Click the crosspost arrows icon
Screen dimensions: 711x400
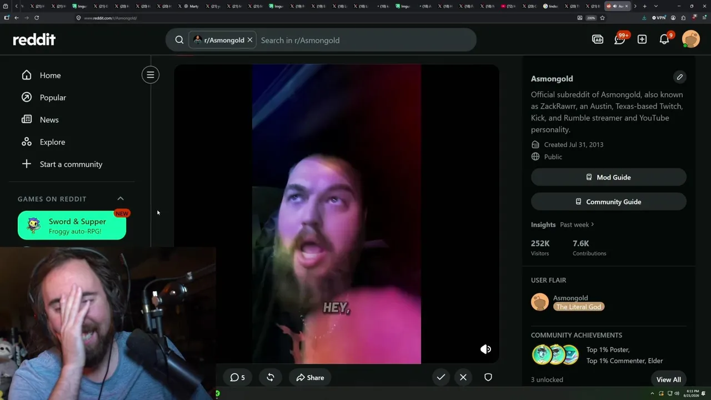point(271,377)
